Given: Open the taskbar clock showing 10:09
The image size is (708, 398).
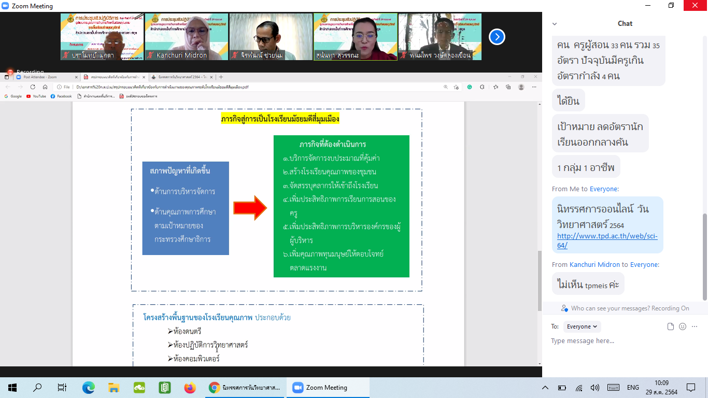Looking at the screenshot, I should tap(661, 388).
